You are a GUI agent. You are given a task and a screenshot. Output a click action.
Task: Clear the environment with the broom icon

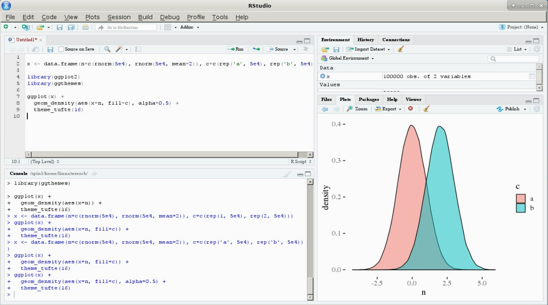coord(400,49)
